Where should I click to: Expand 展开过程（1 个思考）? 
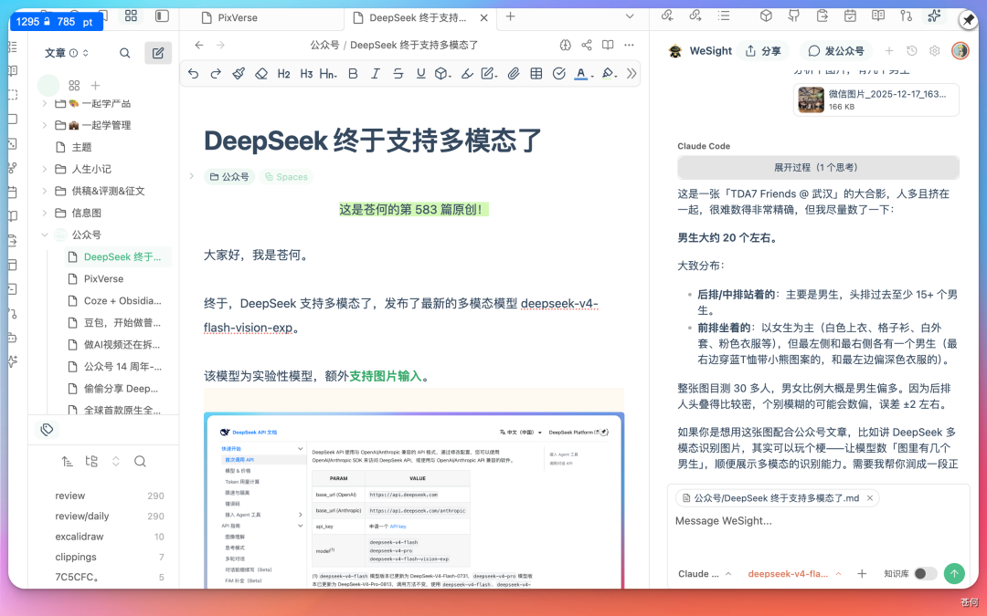(818, 168)
